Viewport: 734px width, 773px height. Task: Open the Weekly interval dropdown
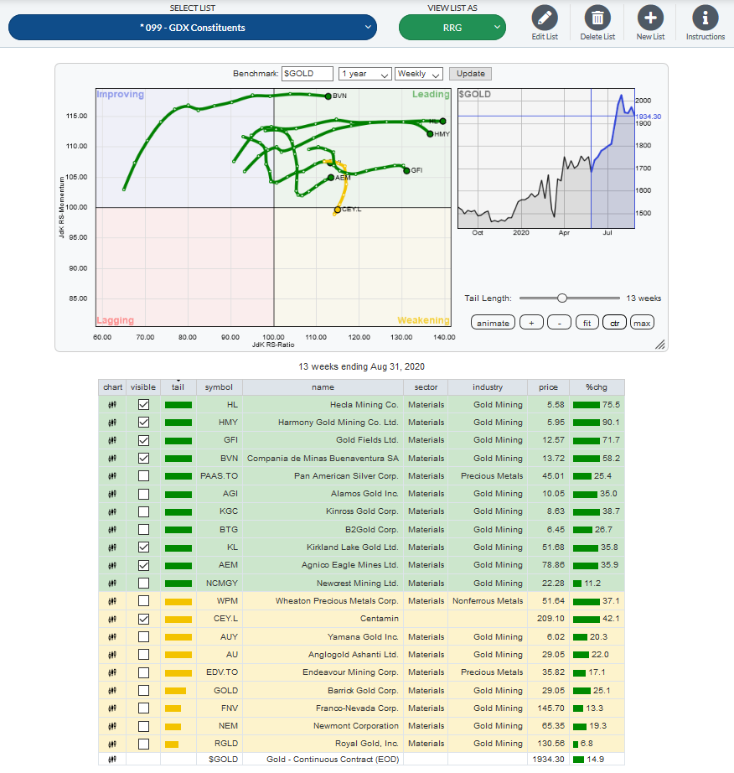tap(419, 74)
